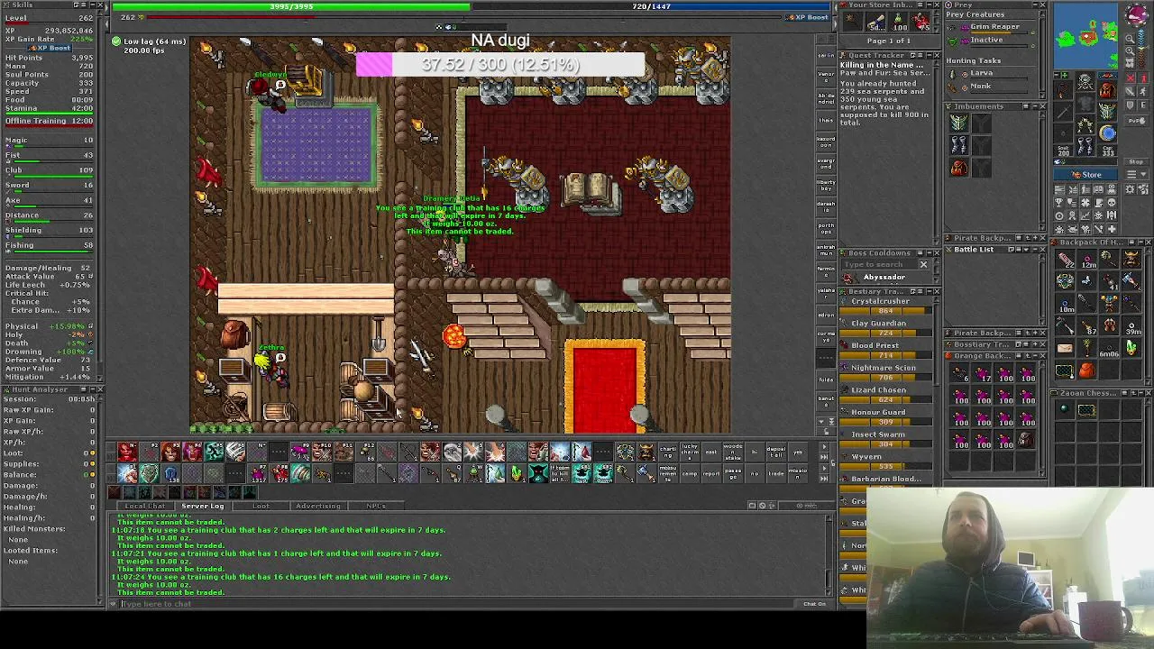Click the skull icon in sidebar buttons
The width and height of the screenshot is (1154, 649).
[1112, 202]
